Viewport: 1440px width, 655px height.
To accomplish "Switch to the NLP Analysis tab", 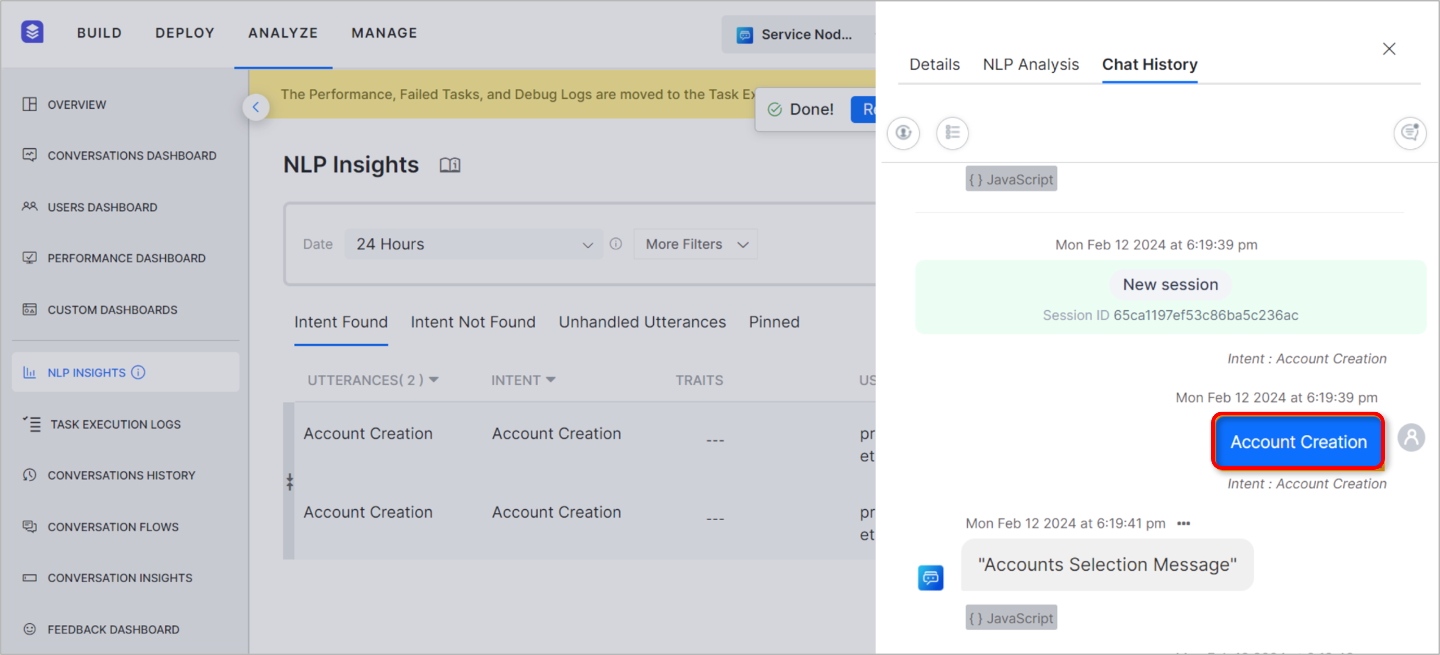I will (x=1030, y=65).
